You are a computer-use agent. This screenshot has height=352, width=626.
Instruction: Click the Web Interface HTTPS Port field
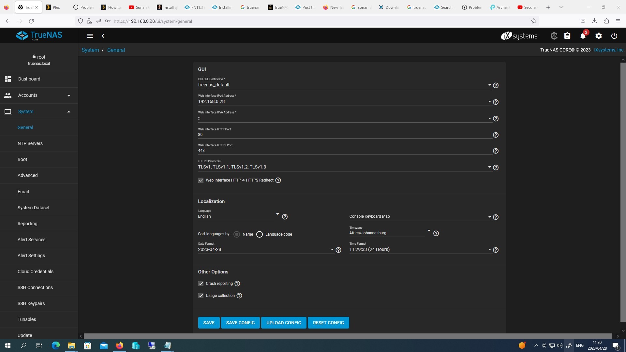point(345,151)
